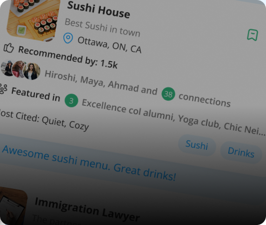Expand the truncated Excellence col alumni groups list
The height and width of the screenshot is (225, 266).
[x=173, y=117]
